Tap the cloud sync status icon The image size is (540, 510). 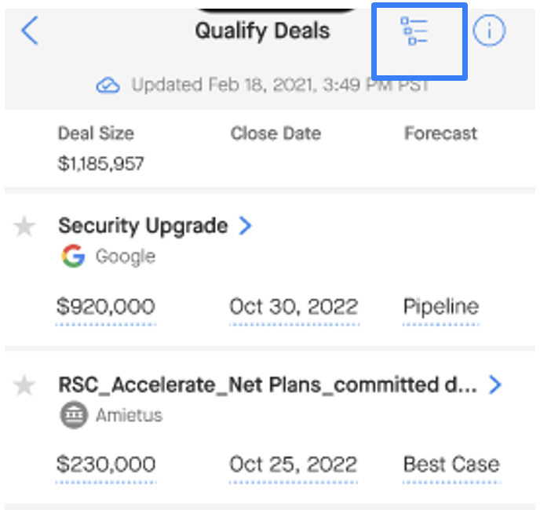point(108,85)
